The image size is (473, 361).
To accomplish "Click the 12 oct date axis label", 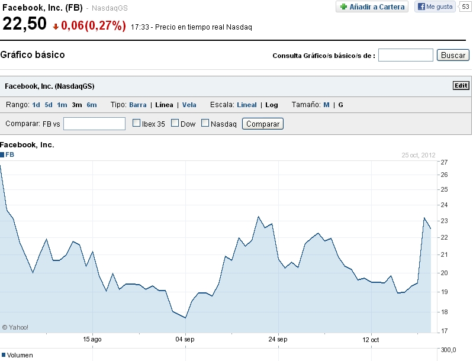I will [371, 340].
